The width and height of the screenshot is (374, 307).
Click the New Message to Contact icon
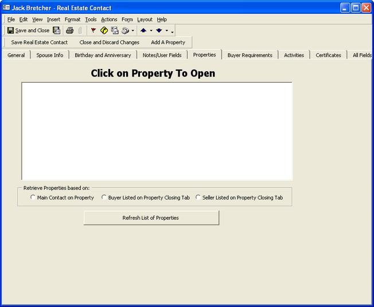(x=115, y=30)
